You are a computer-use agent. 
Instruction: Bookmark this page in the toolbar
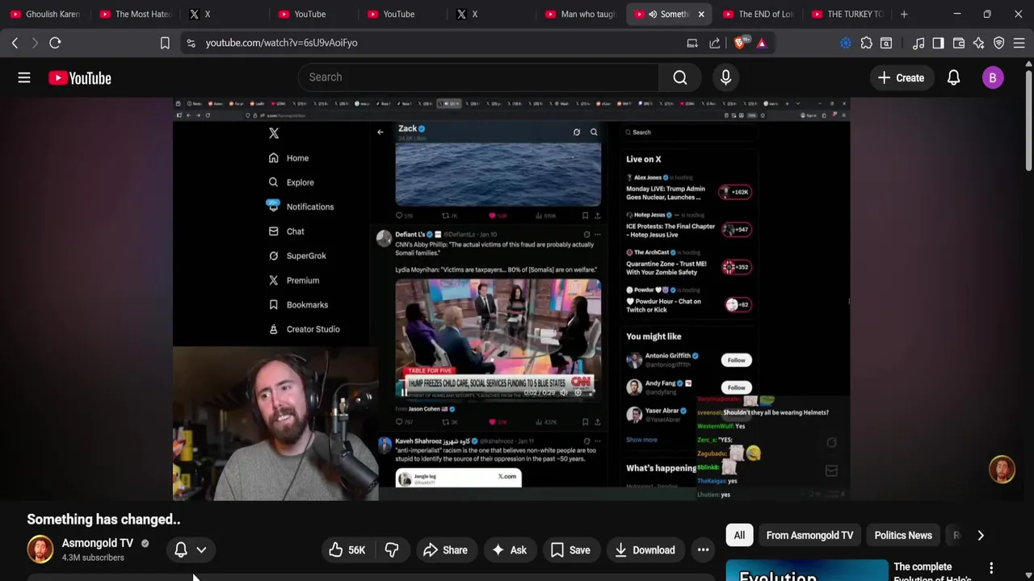click(x=165, y=43)
